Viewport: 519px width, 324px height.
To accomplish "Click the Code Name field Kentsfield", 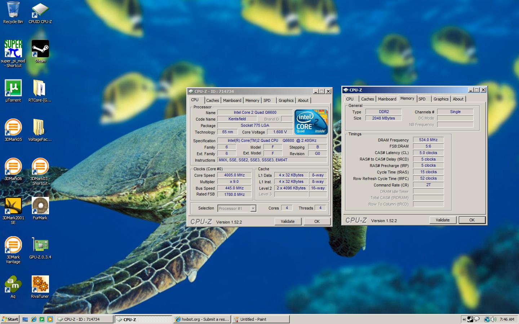I will pyautogui.click(x=237, y=119).
